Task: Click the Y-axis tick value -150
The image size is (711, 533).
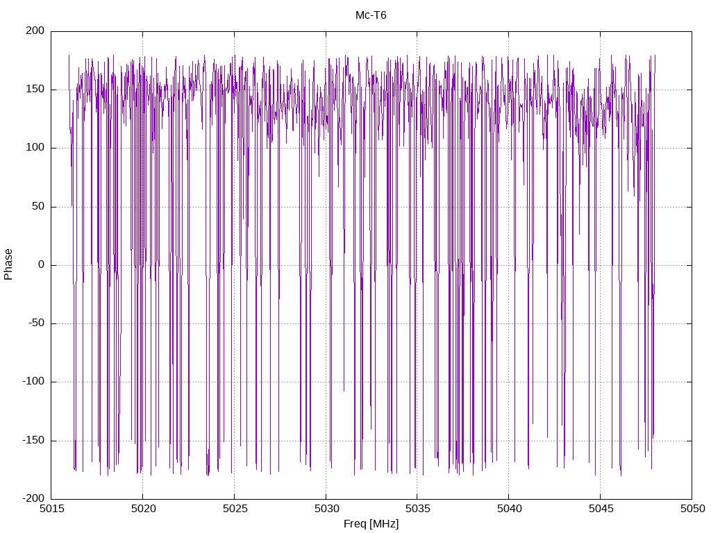Action: (33, 440)
